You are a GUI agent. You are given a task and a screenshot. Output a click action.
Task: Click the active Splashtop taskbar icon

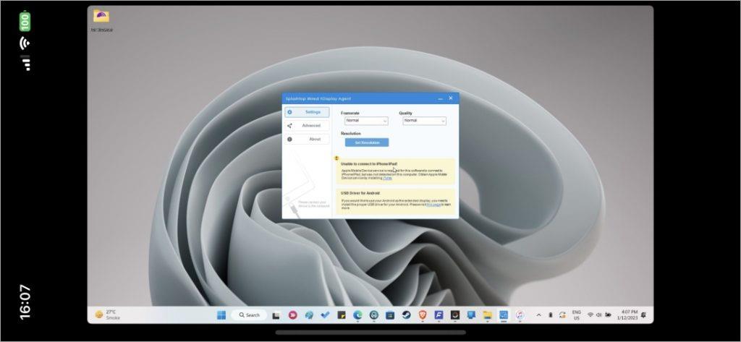click(504, 315)
